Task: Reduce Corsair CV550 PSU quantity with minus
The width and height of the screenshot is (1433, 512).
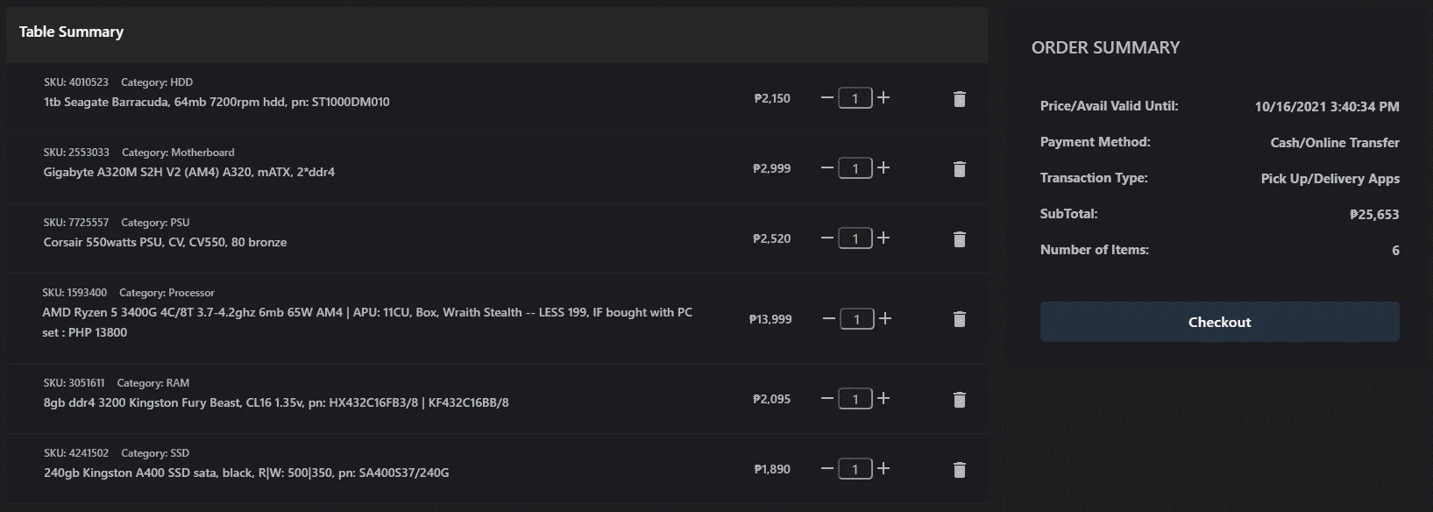Action: pos(826,238)
